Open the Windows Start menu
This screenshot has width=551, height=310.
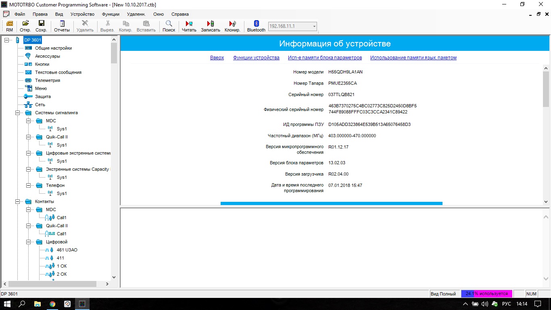[x=8, y=304]
